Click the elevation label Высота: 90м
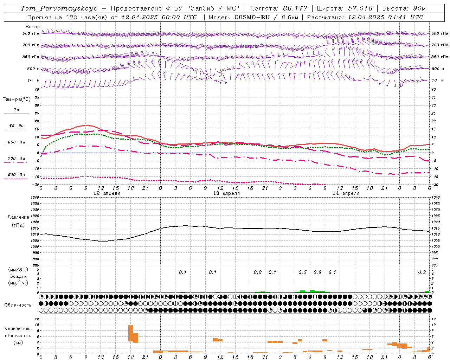 click(x=404, y=8)
